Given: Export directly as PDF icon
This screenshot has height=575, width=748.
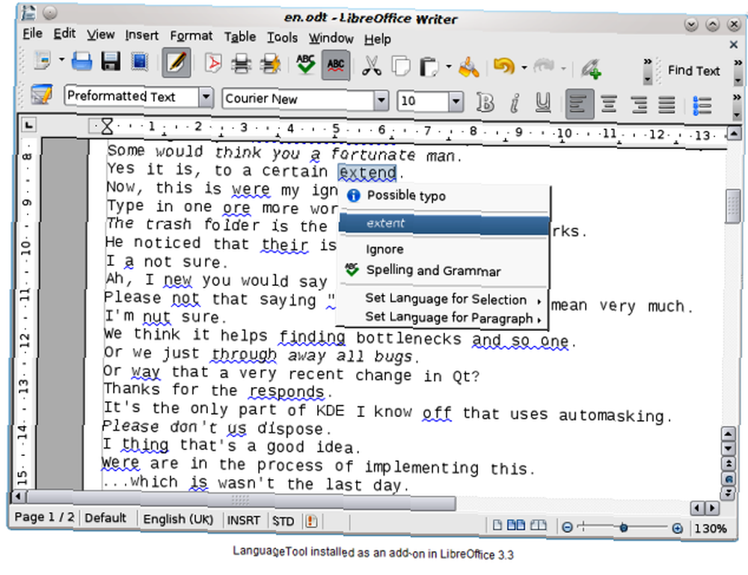Looking at the screenshot, I should coord(212,64).
